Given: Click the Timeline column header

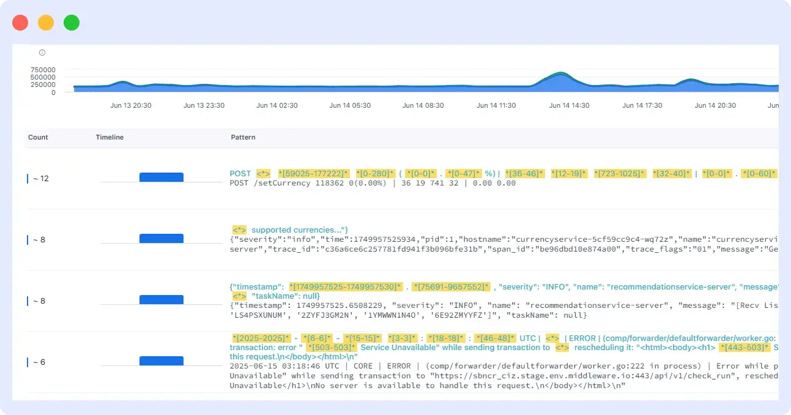Looking at the screenshot, I should coord(110,137).
